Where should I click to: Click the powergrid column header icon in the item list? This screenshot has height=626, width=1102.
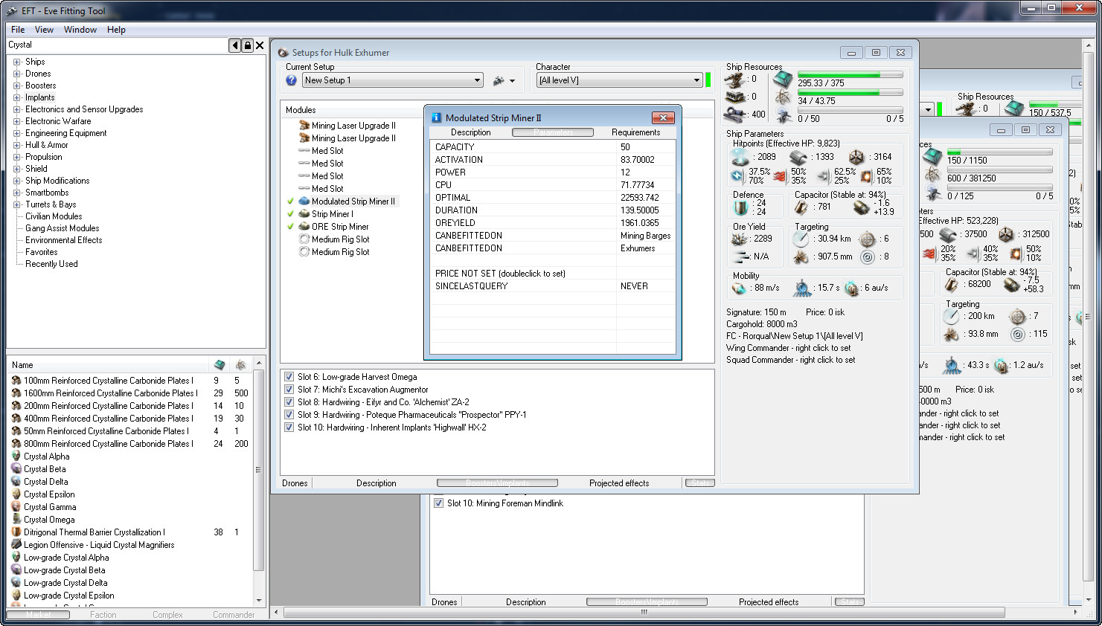[240, 365]
